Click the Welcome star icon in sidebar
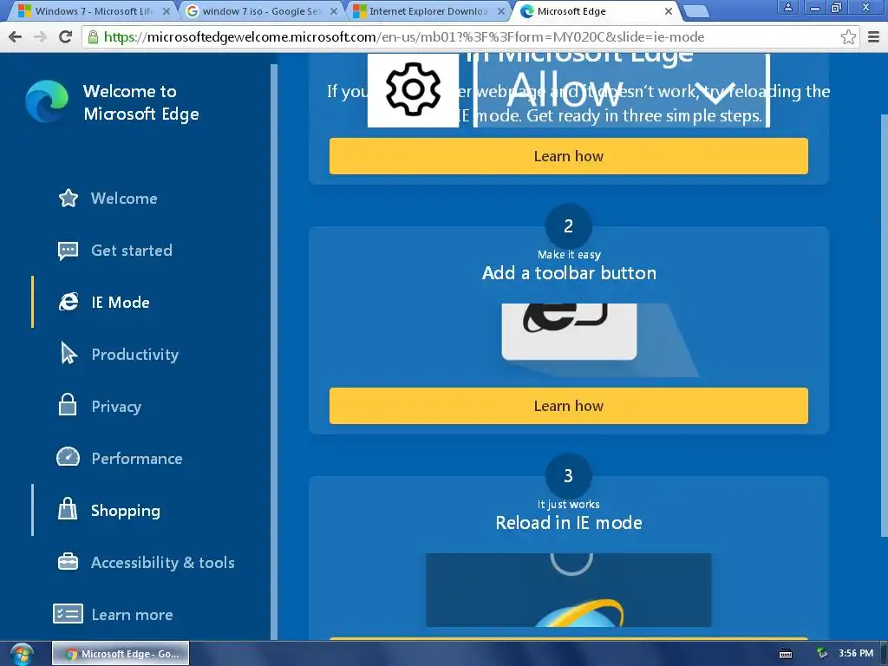Screen dimensions: 888x666 pos(69,198)
